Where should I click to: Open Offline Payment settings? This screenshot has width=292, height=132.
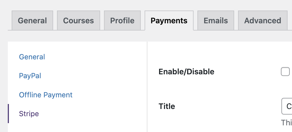[x=46, y=95]
